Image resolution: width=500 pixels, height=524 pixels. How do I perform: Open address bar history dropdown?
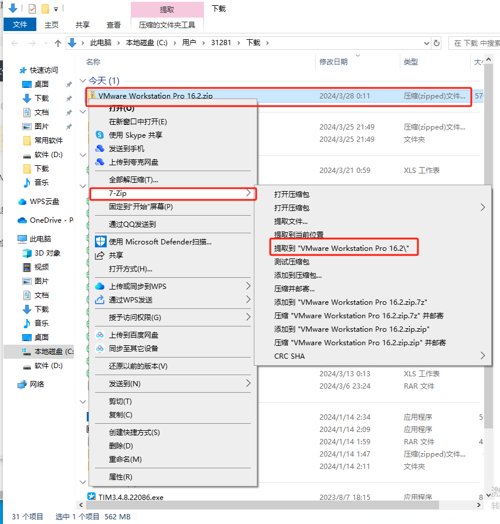click(427, 43)
